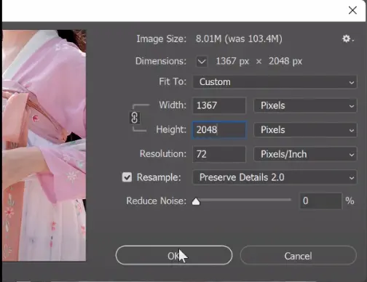367x282 pixels.
Task: Open the gear settings menu
Action: coord(348,39)
